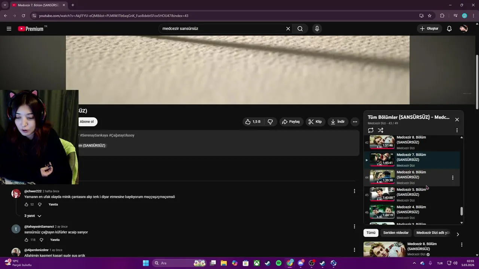Play Medcezir 8. Bölüm from the playlist

(x=411, y=142)
